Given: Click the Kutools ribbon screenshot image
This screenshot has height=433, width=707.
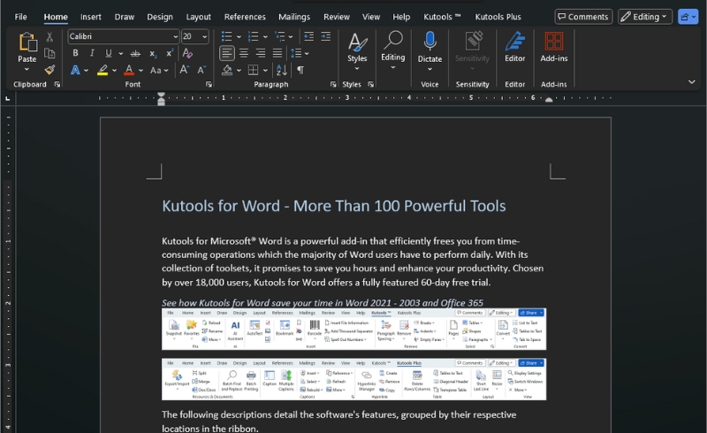Looking at the screenshot, I should point(353,329).
